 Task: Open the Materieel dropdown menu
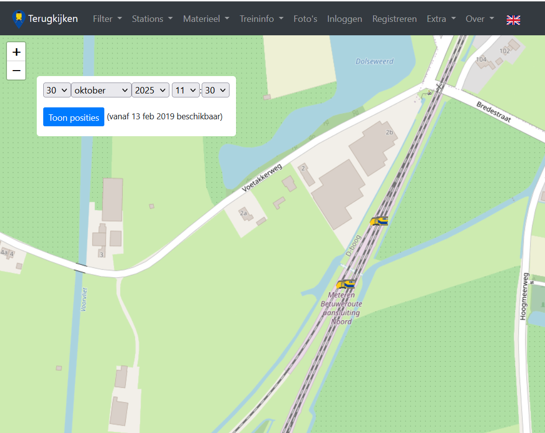tap(206, 19)
